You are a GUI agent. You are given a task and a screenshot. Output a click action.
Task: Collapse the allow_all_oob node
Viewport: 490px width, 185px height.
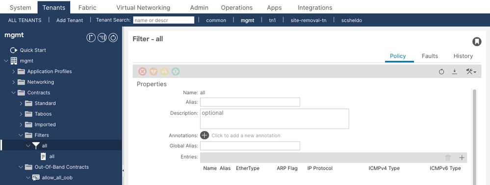(28, 178)
